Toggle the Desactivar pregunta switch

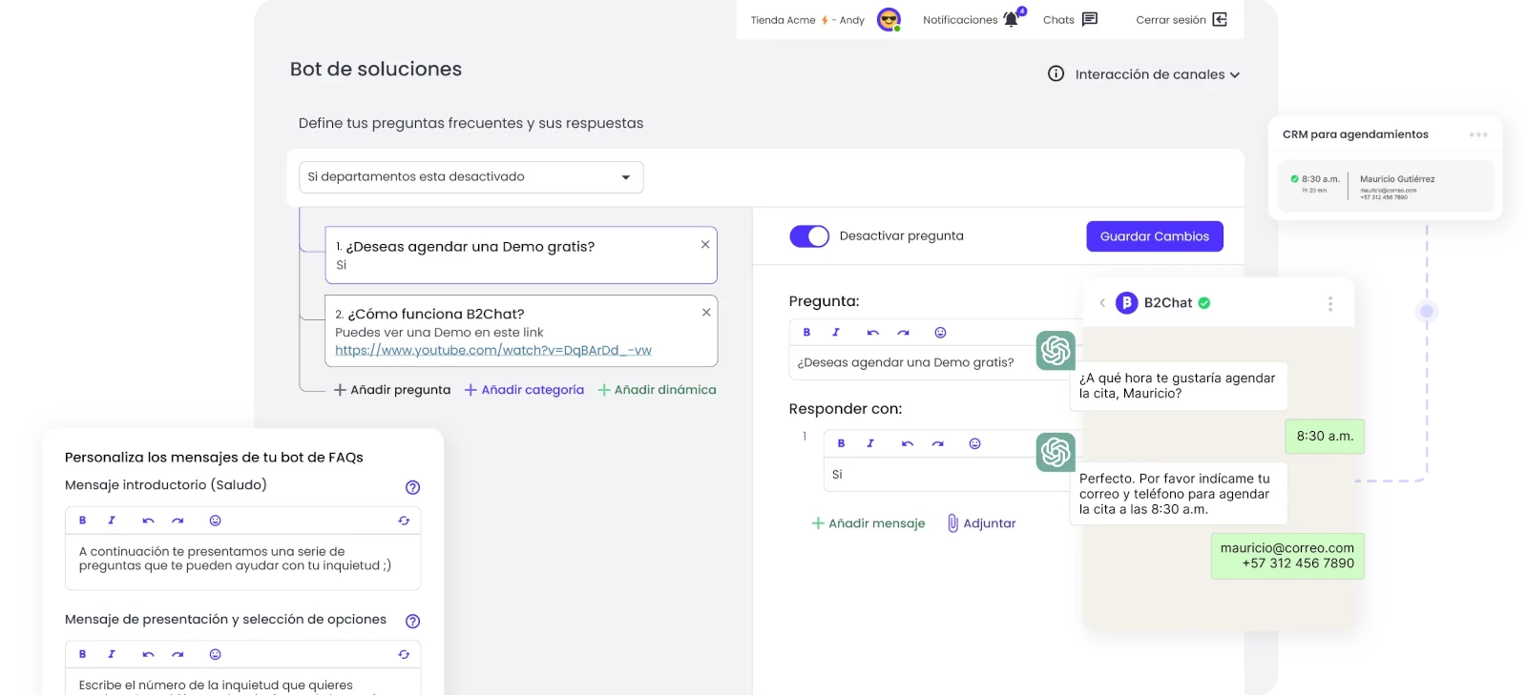[x=809, y=236]
